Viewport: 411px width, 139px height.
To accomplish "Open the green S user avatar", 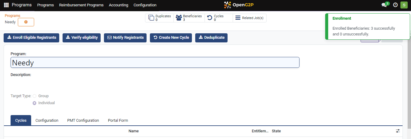I will 404,5.
